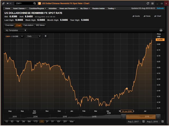Click the highlighted 2018 range in navigator
The height and width of the screenshot is (126, 169).
pyautogui.click(x=141, y=117)
